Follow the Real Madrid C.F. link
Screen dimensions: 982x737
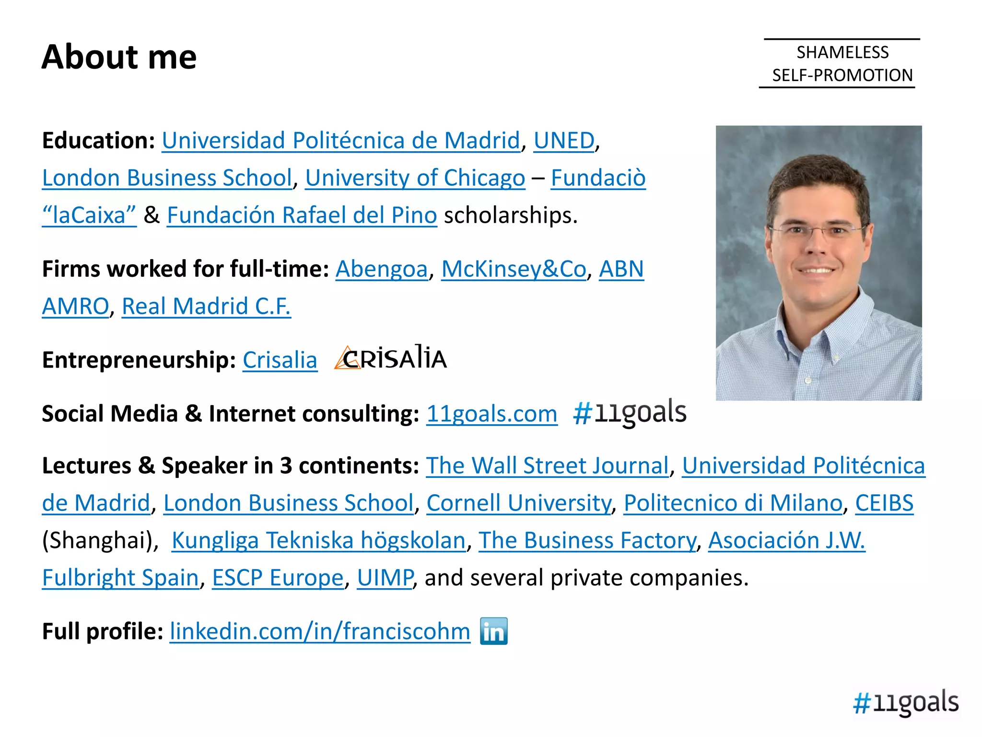[206, 306]
